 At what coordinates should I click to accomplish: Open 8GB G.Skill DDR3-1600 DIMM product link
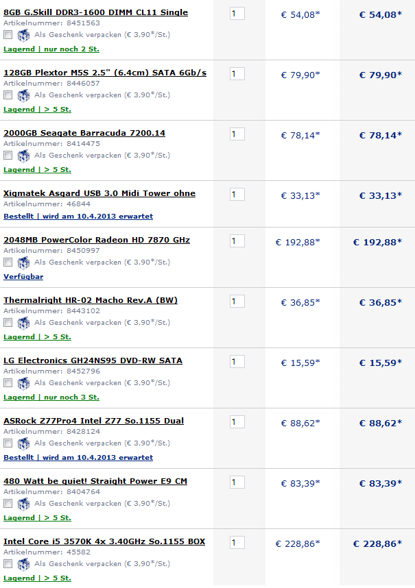click(x=95, y=12)
